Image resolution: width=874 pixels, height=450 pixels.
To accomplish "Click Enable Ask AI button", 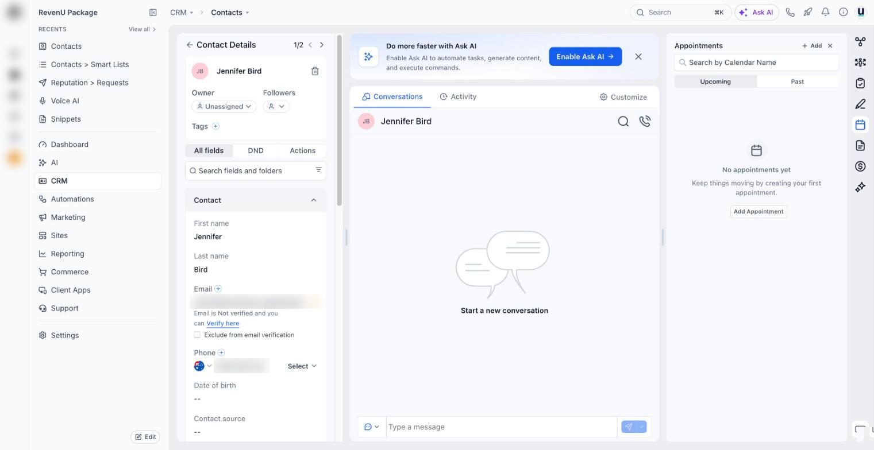I will coord(585,56).
